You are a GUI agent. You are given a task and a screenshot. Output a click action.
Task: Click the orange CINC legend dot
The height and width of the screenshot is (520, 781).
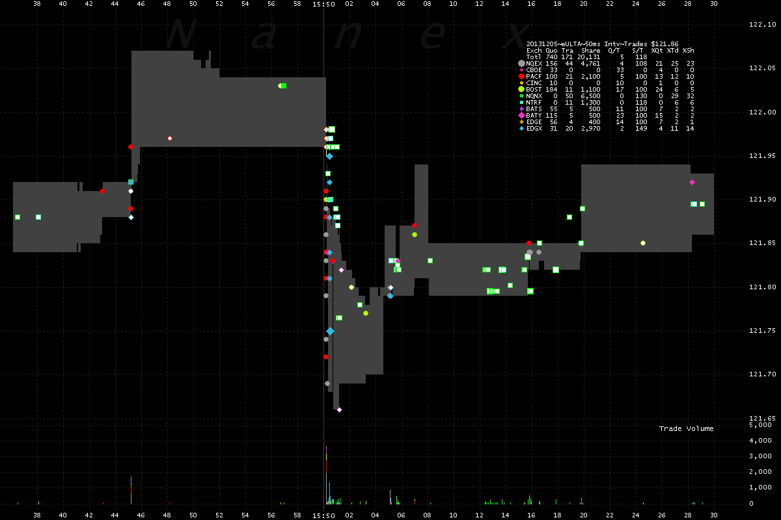(x=521, y=83)
